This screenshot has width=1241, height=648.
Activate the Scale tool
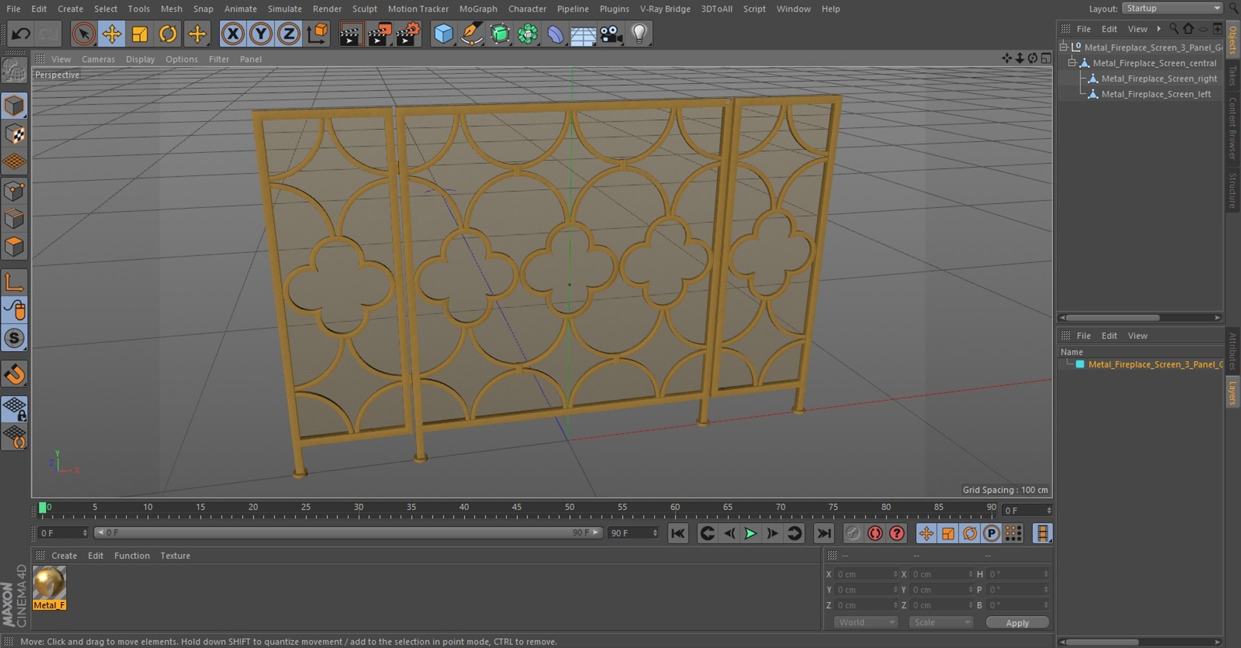140,34
